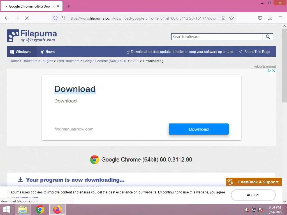Image resolution: width=287 pixels, height=215 pixels.
Task: Click Share This Page
Action: (254, 52)
